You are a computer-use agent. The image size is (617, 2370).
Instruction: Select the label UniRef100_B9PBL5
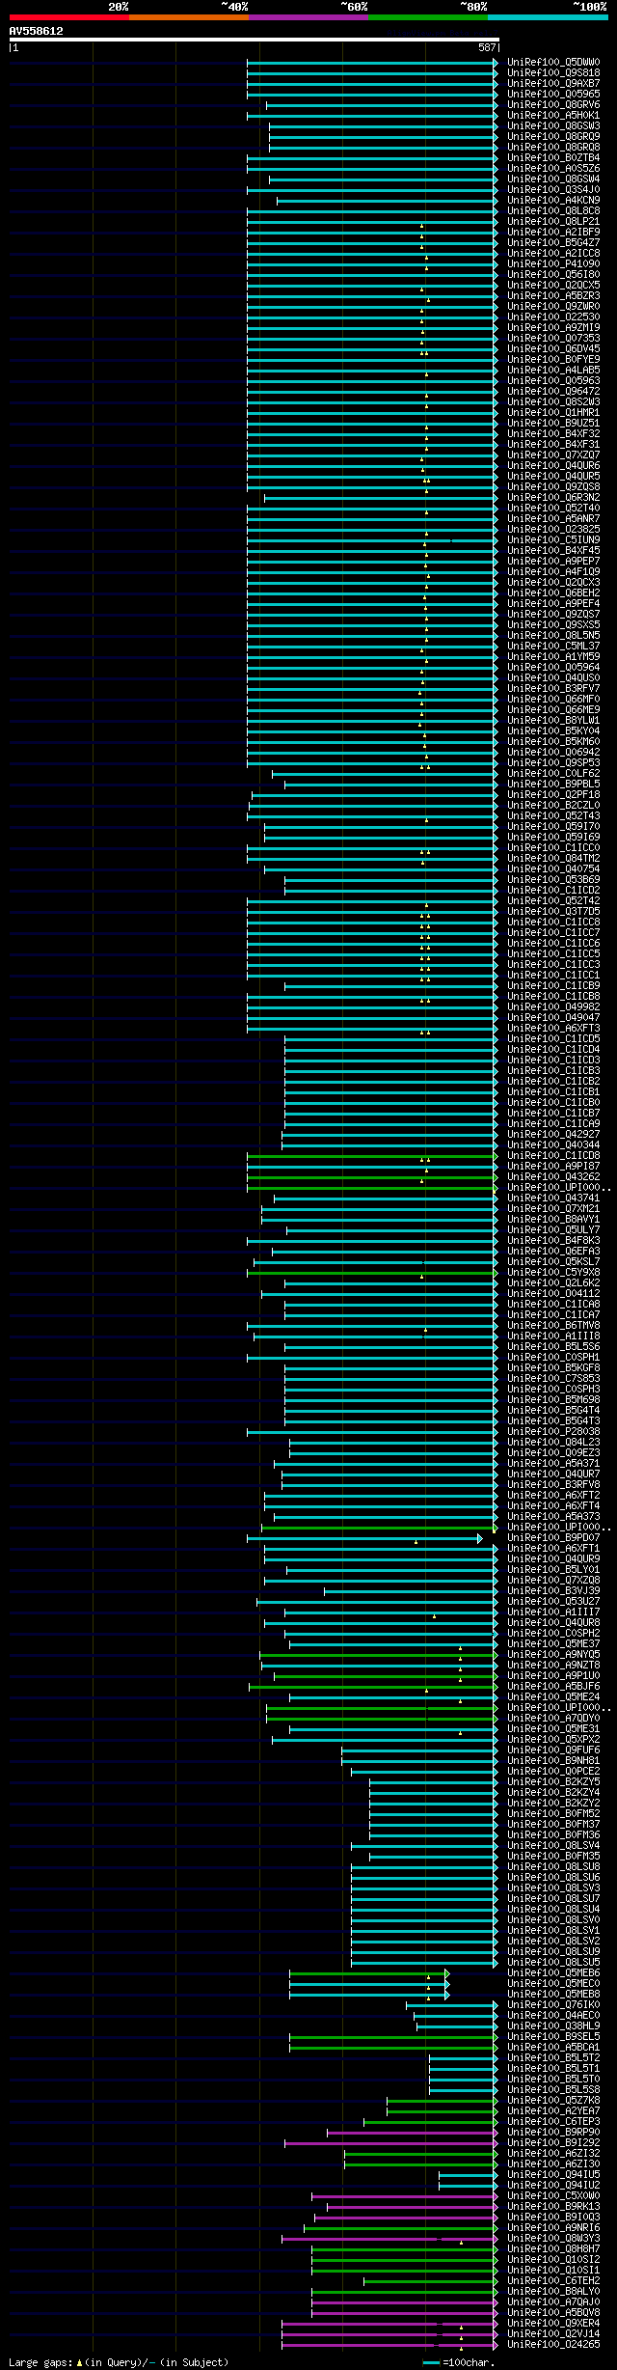click(553, 785)
